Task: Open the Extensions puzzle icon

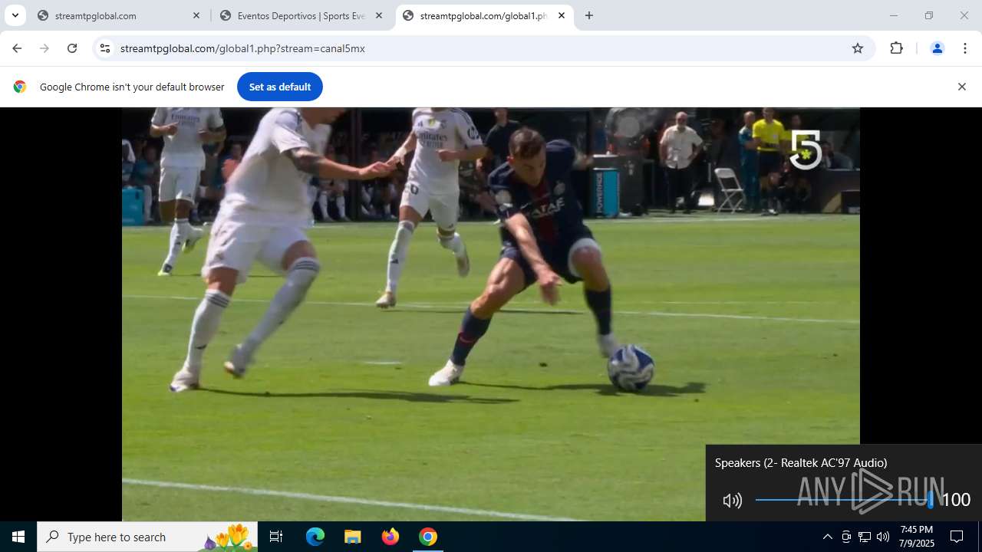Action: coord(896,48)
